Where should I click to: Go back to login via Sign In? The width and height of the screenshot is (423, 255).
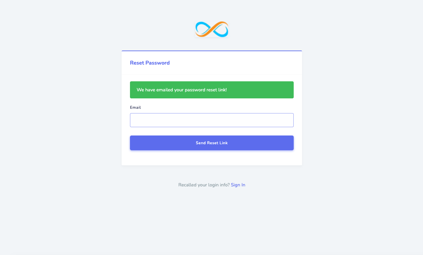click(238, 185)
